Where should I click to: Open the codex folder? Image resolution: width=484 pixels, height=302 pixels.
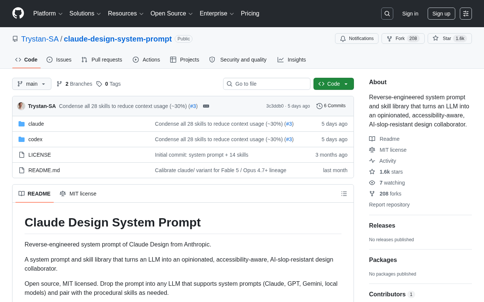(x=35, y=139)
